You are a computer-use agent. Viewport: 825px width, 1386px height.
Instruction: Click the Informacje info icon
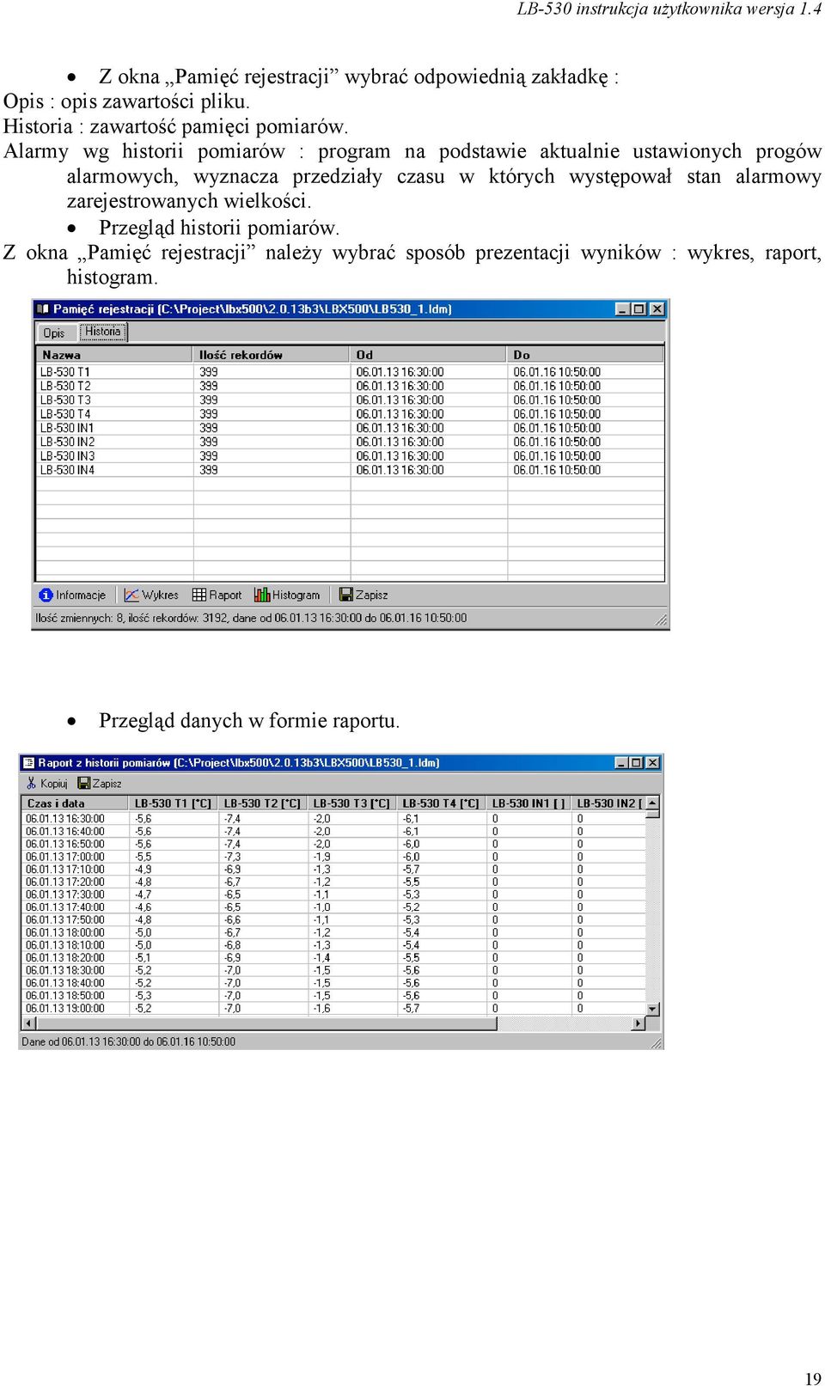[x=46, y=595]
